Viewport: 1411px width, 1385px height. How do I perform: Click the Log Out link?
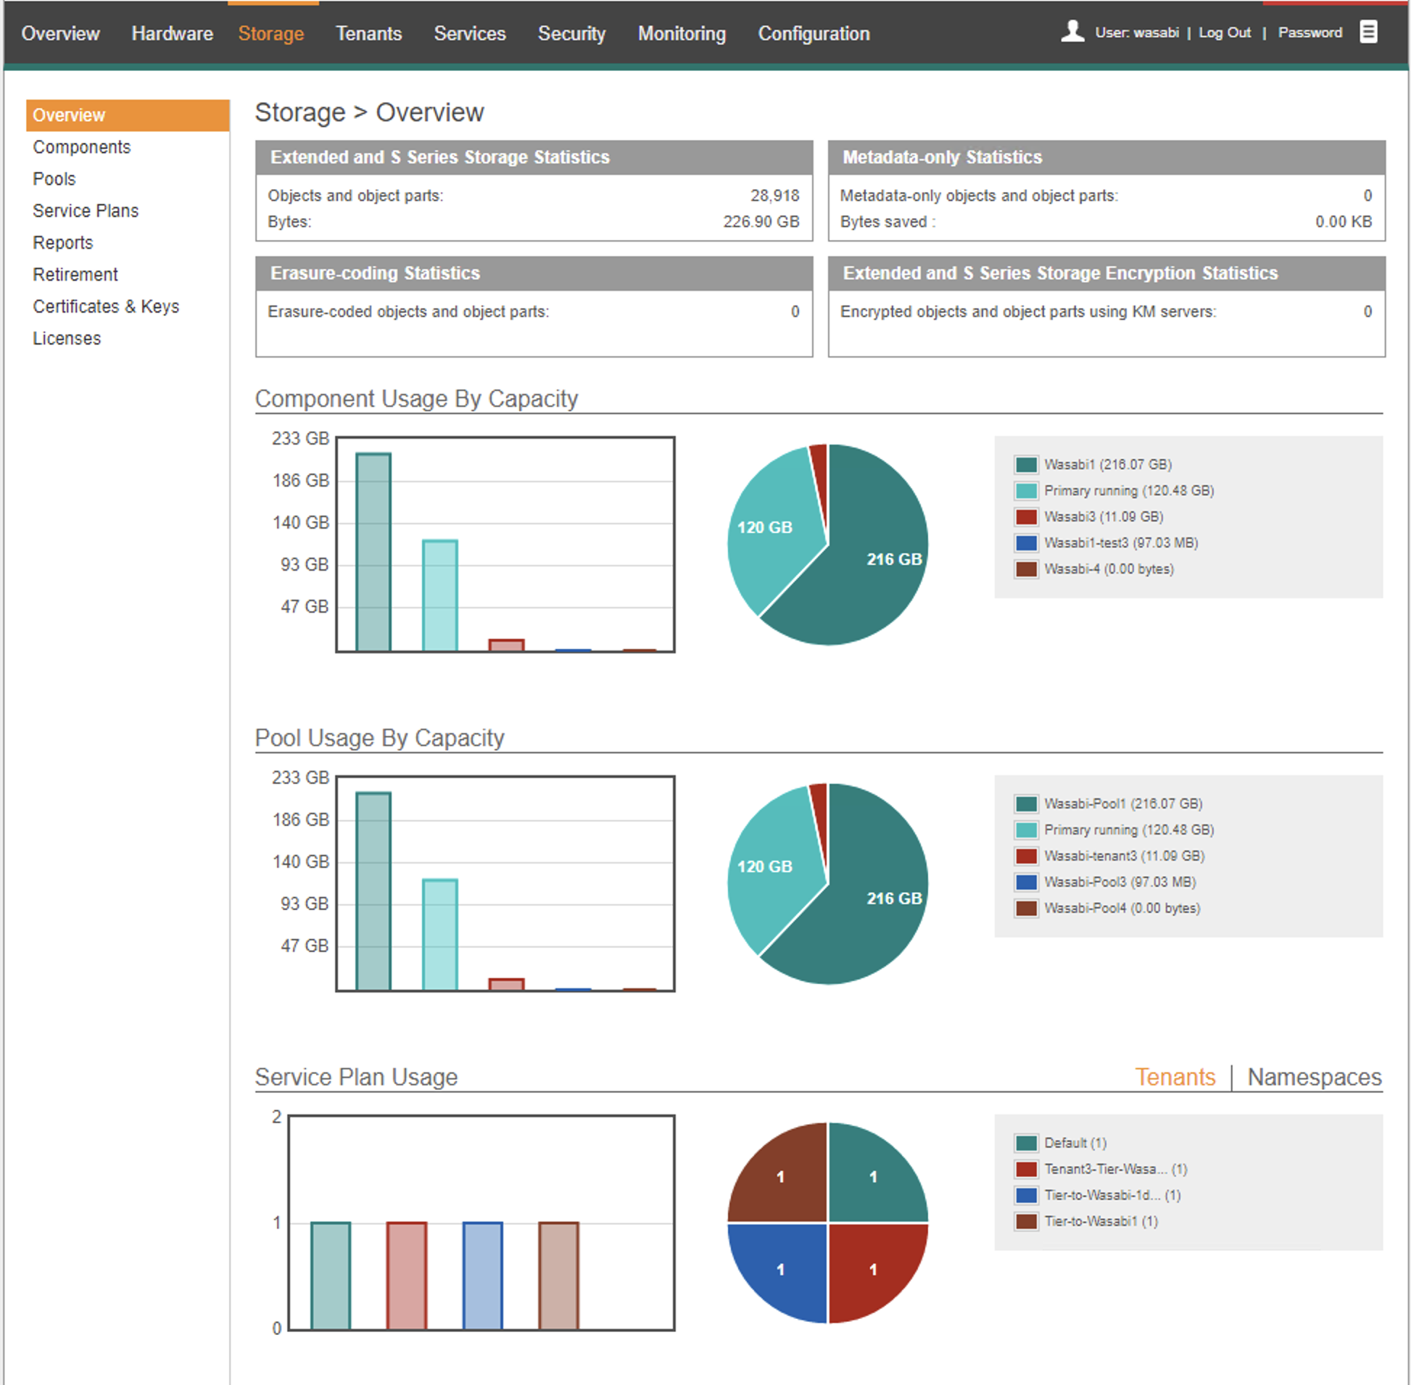point(1225,33)
